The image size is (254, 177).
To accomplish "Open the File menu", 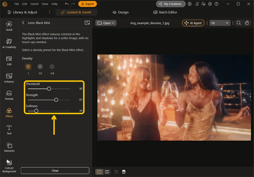I will pyautogui.click(x=17, y=4).
